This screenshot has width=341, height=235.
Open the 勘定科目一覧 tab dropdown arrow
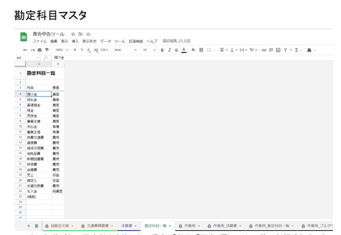tap(170, 226)
